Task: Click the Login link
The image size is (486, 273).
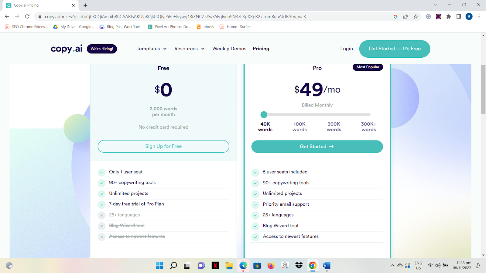Action: (347, 49)
